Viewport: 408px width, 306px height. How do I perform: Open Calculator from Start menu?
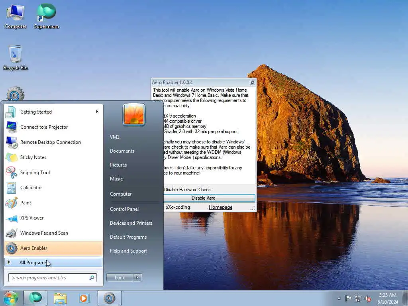53,187
